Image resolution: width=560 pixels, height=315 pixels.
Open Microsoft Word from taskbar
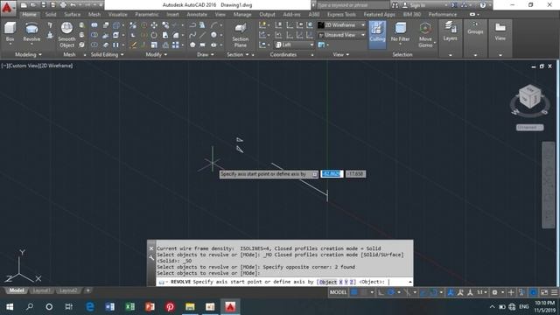pyautogui.click(x=110, y=306)
